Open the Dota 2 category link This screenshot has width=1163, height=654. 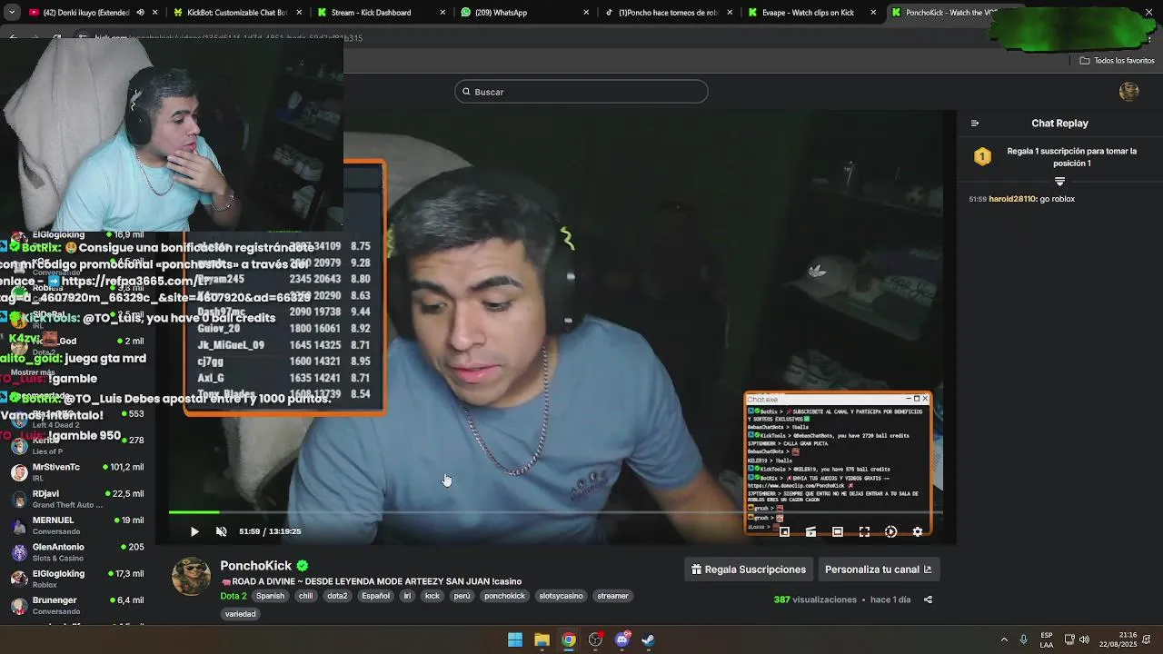234,596
